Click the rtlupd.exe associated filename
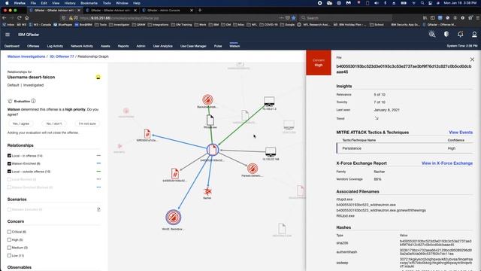This screenshot has width=481, height=271. click(x=344, y=199)
